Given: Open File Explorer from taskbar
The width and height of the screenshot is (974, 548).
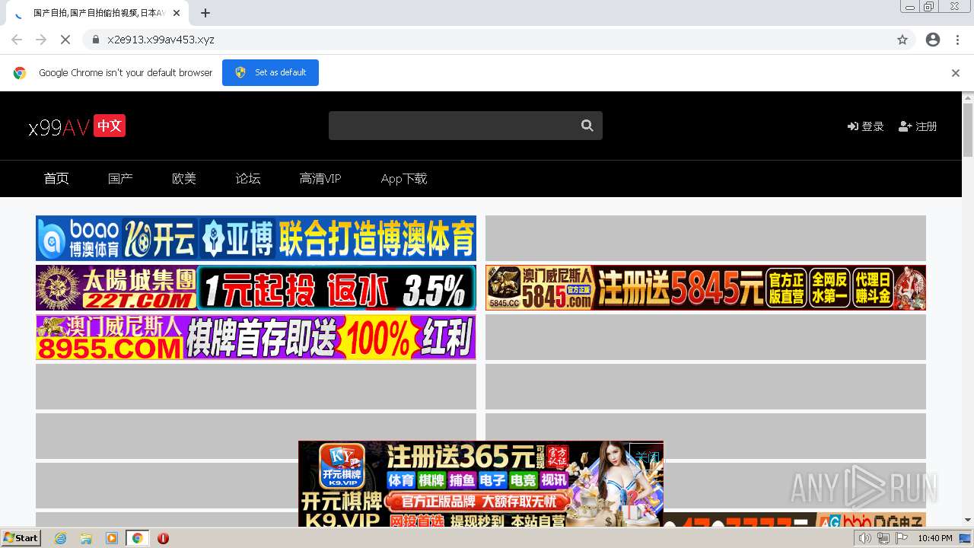Looking at the screenshot, I should (86, 538).
